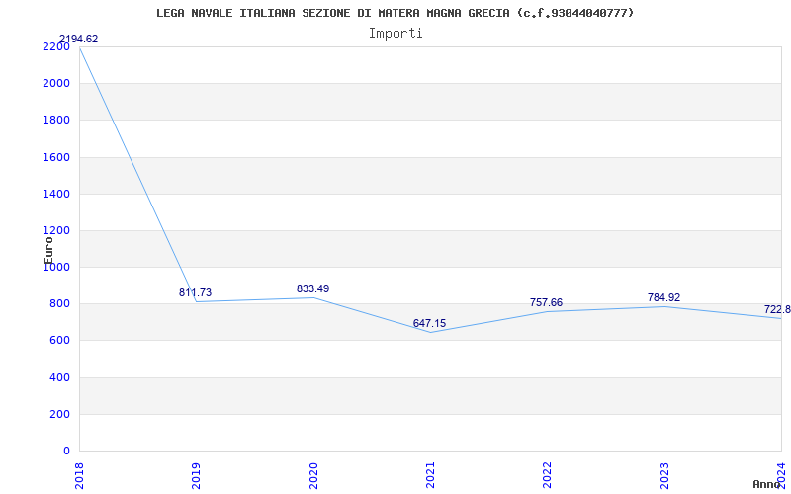Select the 647.15 data label
Viewport: 791px width, 494px height.
(x=429, y=324)
